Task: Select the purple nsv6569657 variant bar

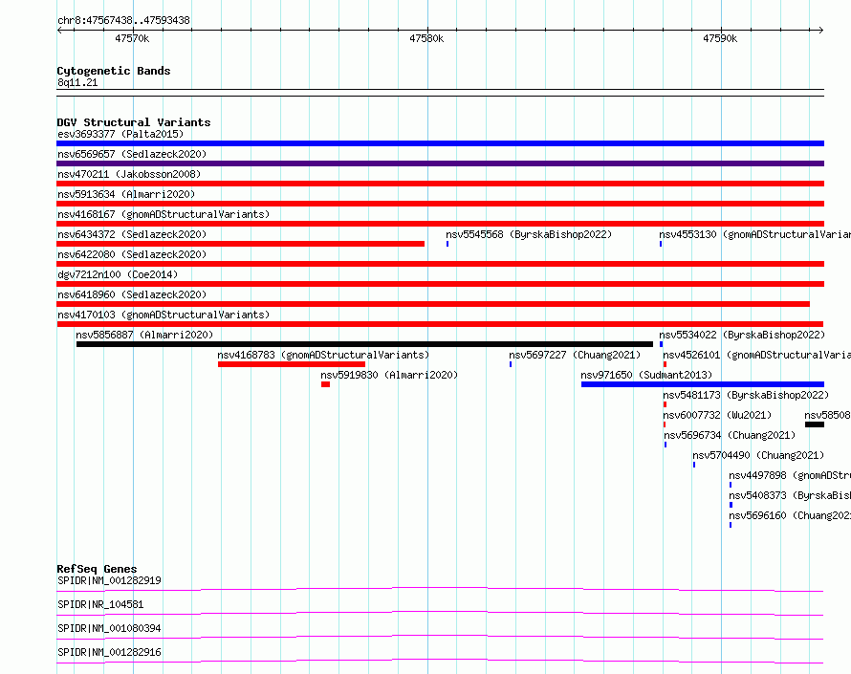Action: click(x=440, y=163)
